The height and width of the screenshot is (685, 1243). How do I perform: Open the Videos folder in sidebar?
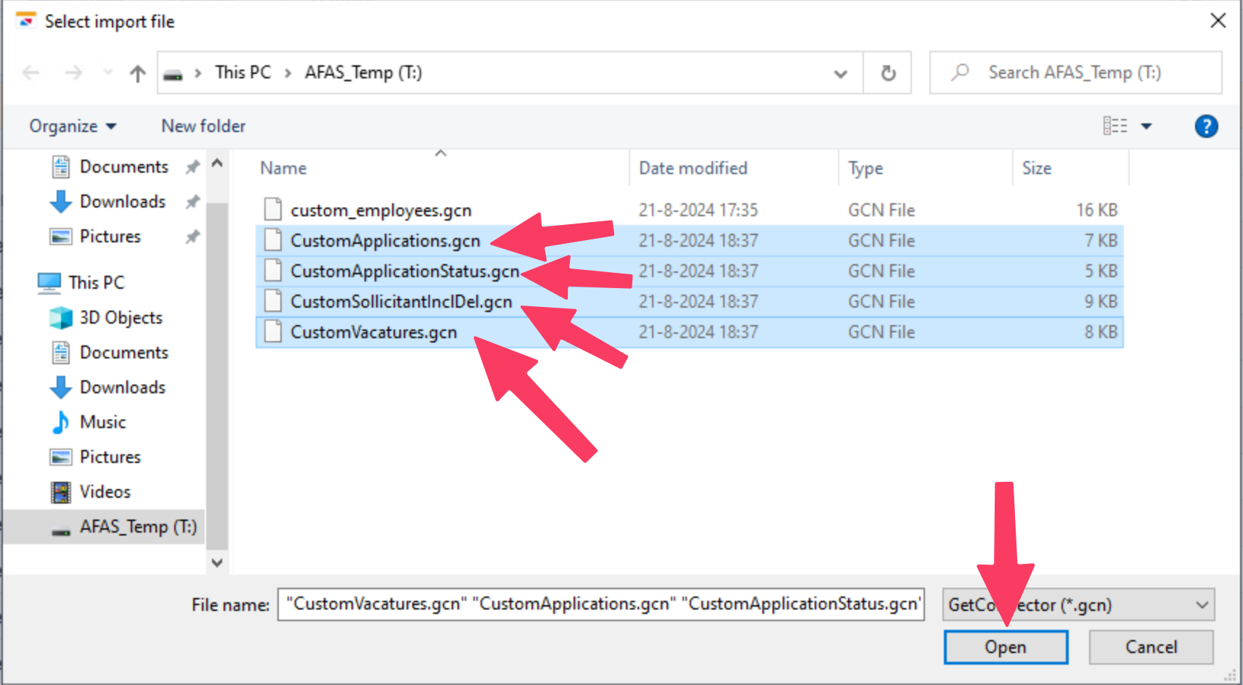105,492
